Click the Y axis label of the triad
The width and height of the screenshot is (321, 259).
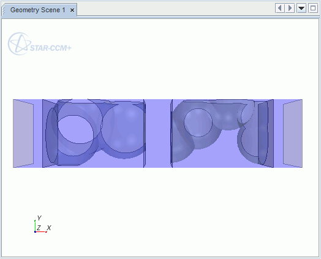(39, 218)
